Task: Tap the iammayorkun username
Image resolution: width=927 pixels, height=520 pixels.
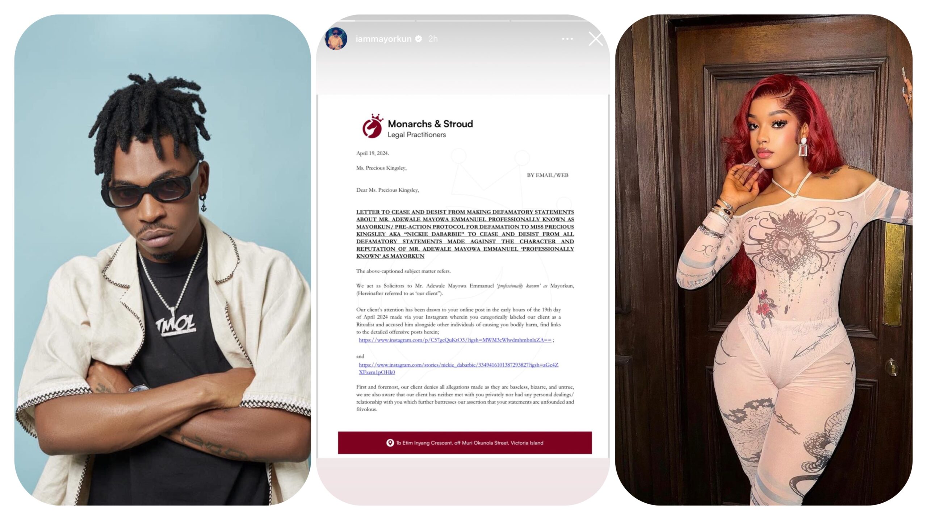Action: (x=383, y=39)
